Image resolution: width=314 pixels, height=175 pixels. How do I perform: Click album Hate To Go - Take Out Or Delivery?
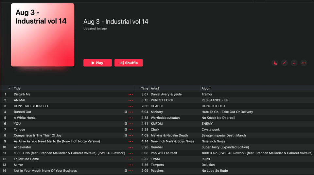(227, 112)
